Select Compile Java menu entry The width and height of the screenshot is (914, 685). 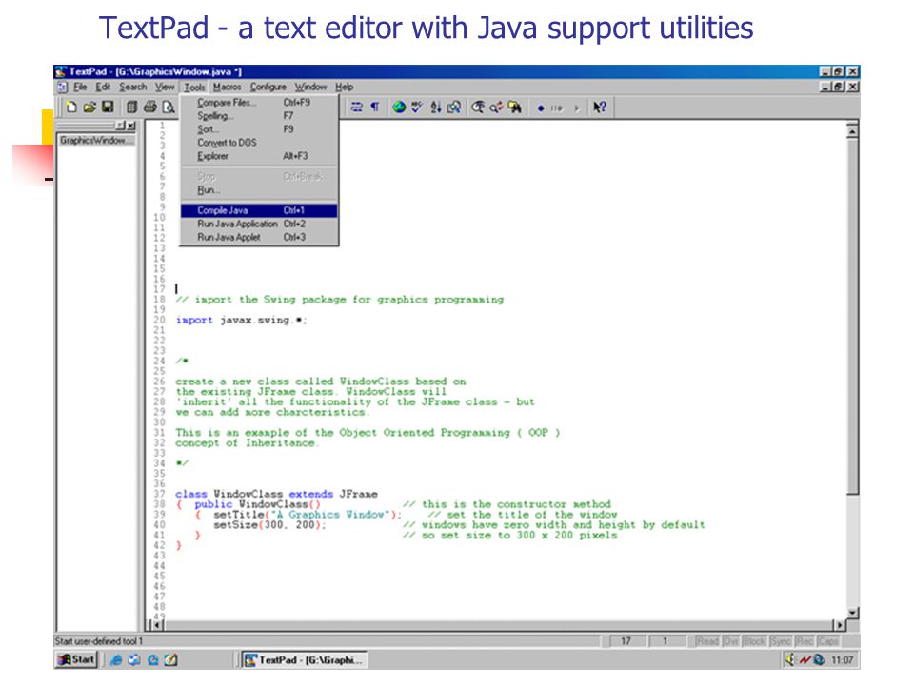pyautogui.click(x=259, y=210)
